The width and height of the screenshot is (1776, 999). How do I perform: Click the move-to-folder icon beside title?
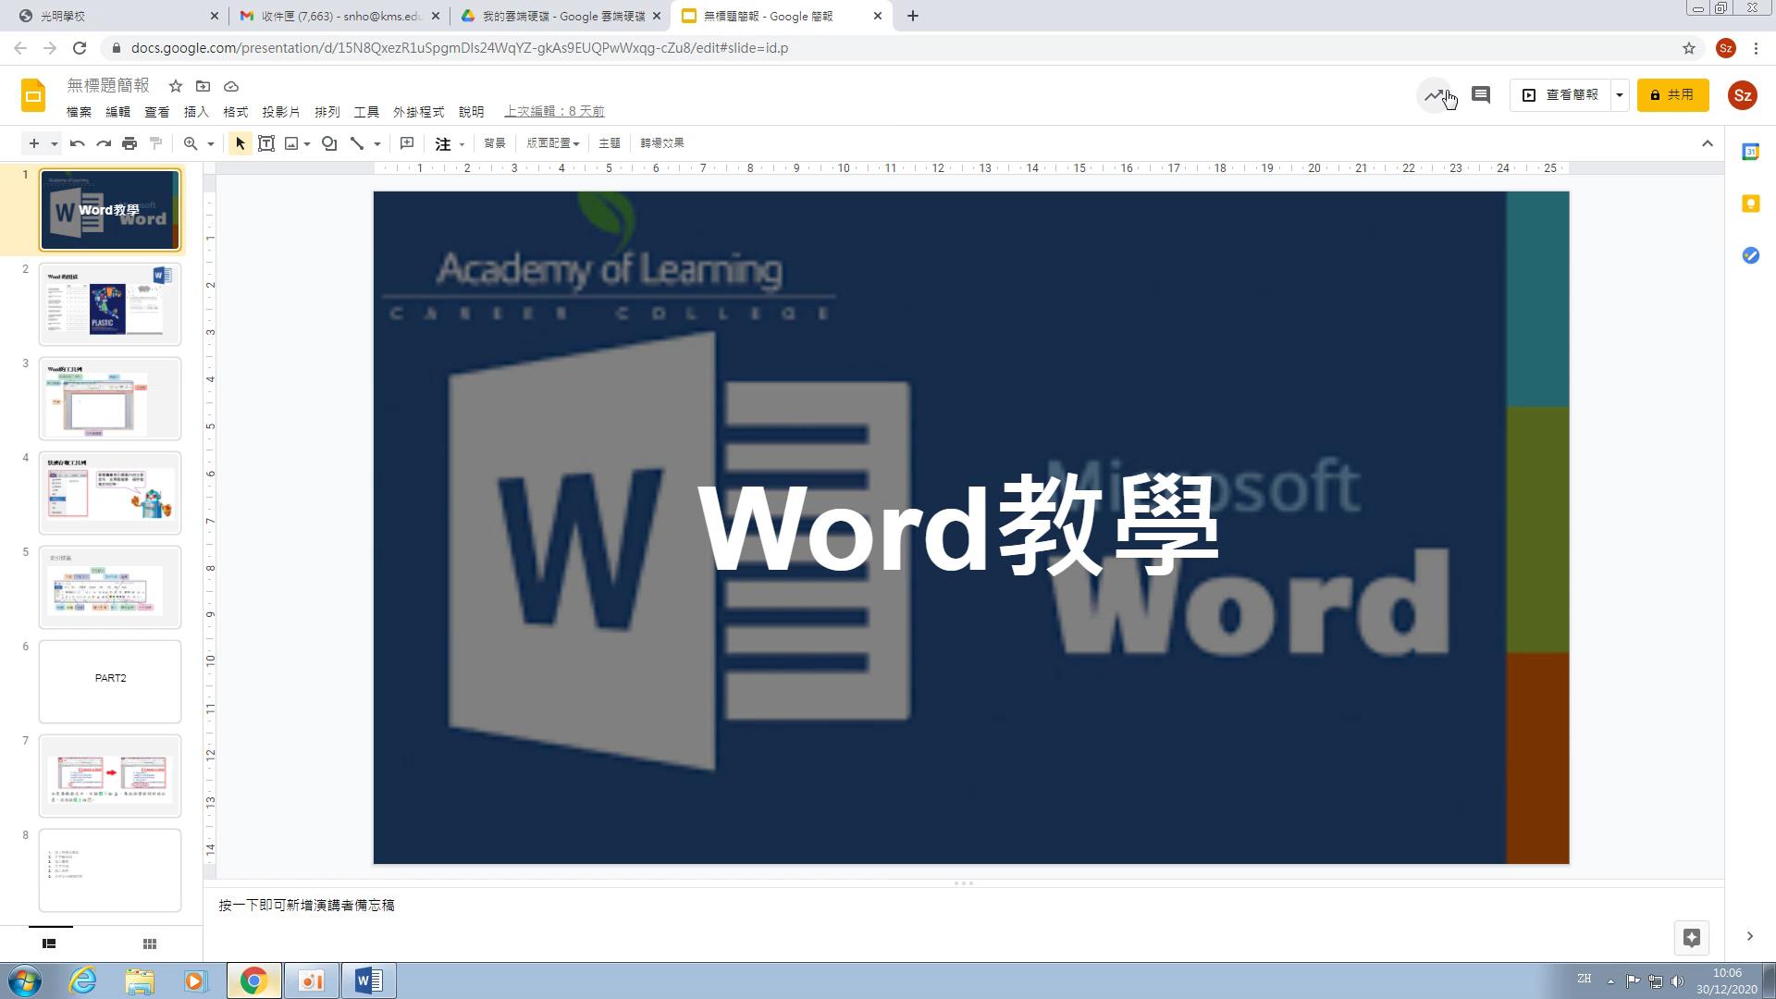[203, 86]
